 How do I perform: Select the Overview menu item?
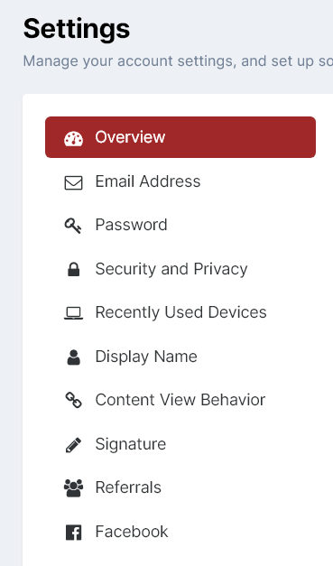click(180, 137)
